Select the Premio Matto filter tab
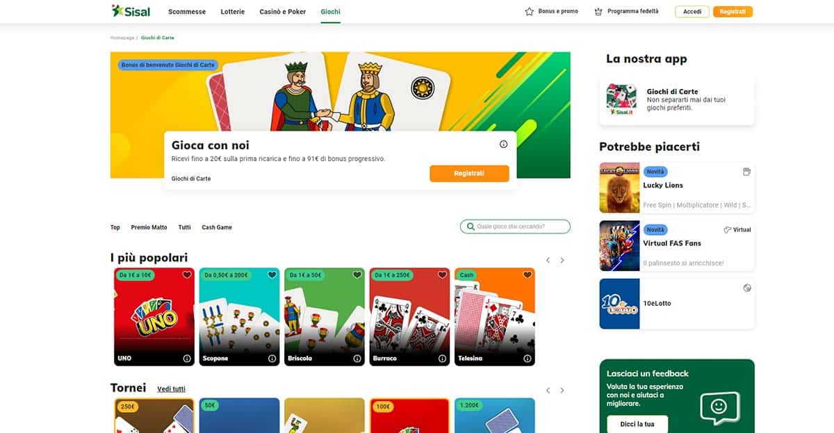Image resolution: width=834 pixels, height=433 pixels. click(149, 227)
